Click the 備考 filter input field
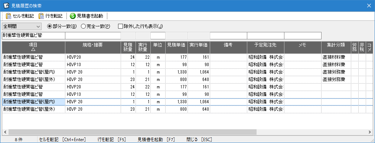 click(x=228, y=35)
